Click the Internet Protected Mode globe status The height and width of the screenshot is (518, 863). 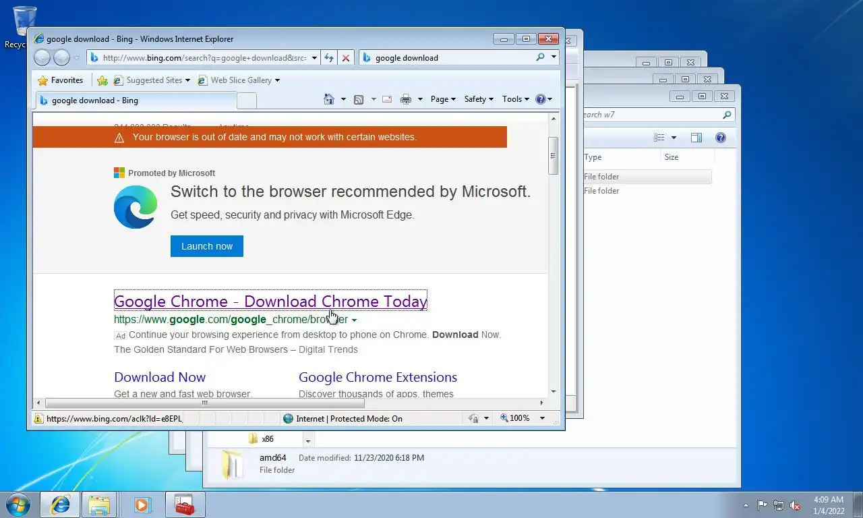tap(343, 418)
